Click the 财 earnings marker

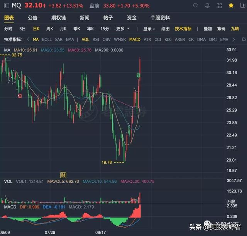pyautogui.click(x=63, y=175)
